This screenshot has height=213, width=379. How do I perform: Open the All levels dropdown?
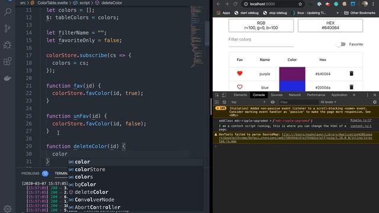click(328, 102)
